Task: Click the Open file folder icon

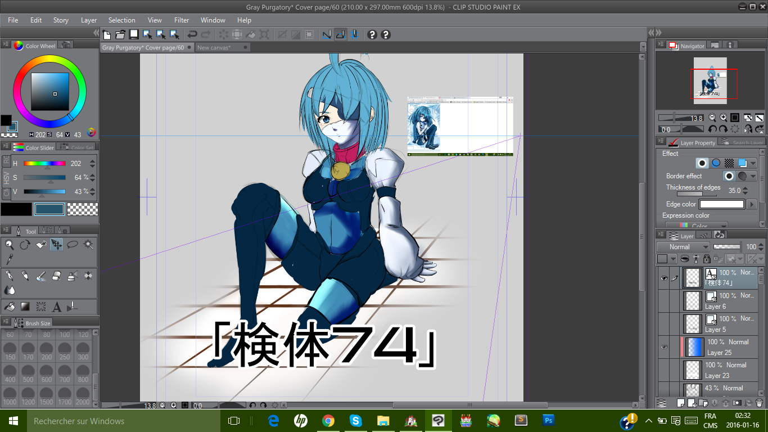Action: click(x=120, y=34)
